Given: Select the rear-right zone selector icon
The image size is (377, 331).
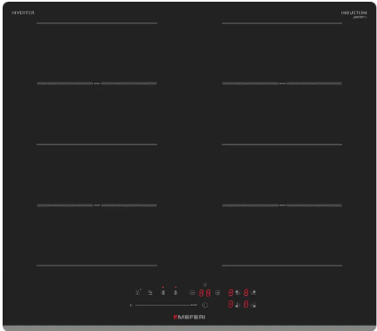Looking at the screenshot, I should 253,292.
